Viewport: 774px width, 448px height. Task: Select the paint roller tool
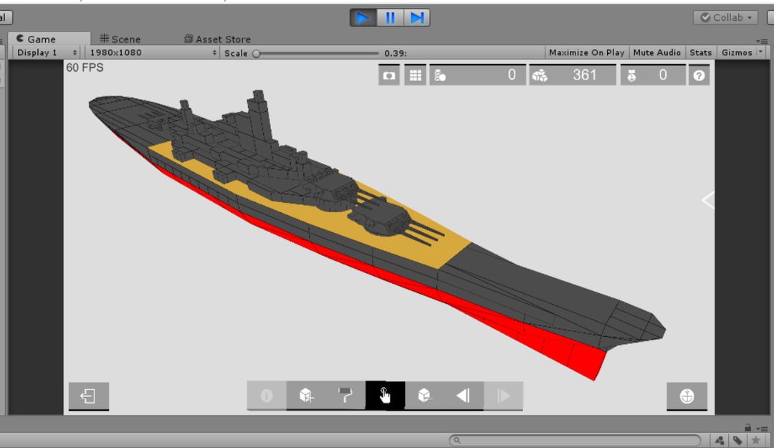[x=345, y=396]
